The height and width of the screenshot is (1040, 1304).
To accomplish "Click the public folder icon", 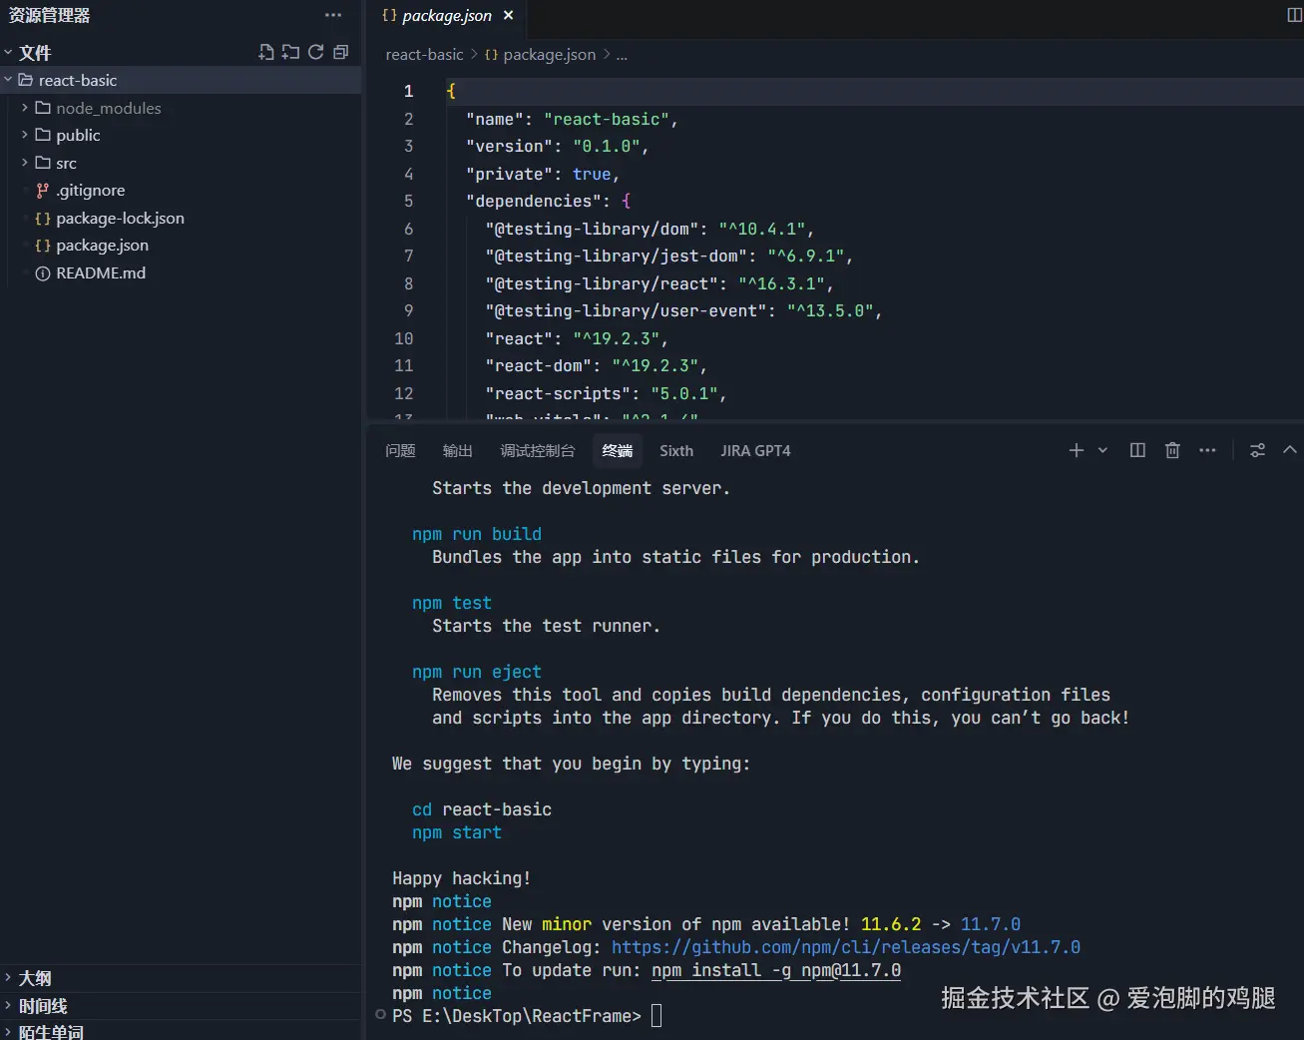I will pyautogui.click(x=43, y=135).
